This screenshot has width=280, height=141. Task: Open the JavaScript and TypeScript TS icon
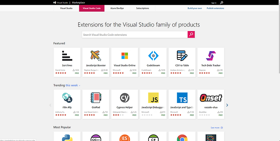(182, 97)
